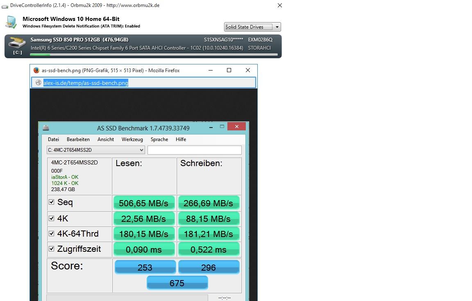Close the AS SSD Benchmark window
472x301 pixels.
[x=236, y=127]
